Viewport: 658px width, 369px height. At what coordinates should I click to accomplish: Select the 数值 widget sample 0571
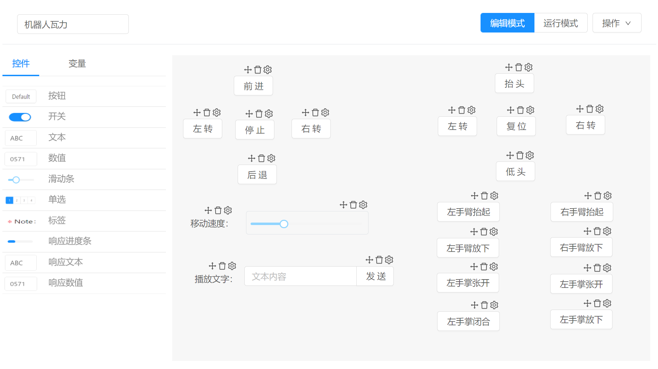tap(21, 159)
